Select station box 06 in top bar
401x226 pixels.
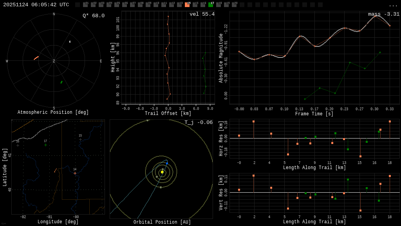point(125,5)
